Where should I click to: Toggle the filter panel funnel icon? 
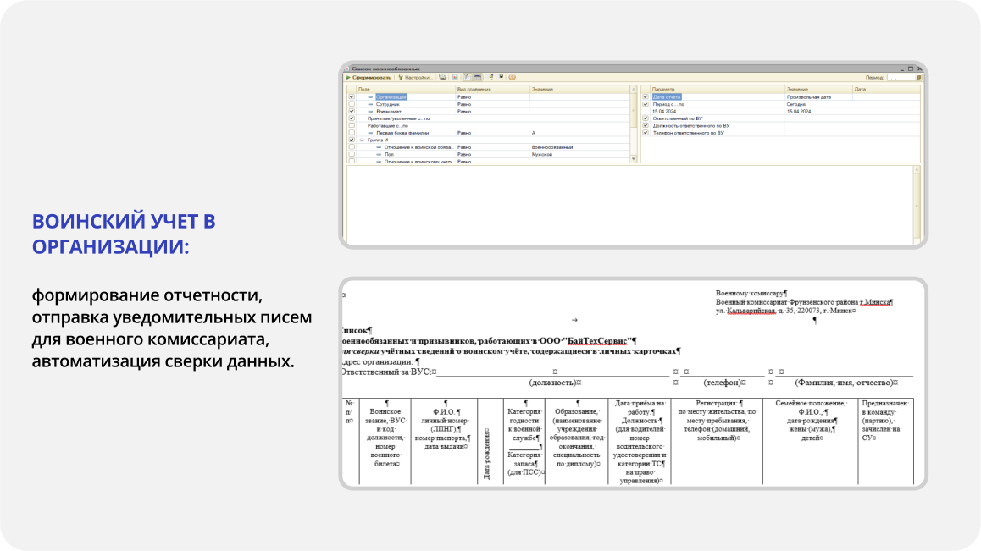pyautogui.click(x=467, y=78)
